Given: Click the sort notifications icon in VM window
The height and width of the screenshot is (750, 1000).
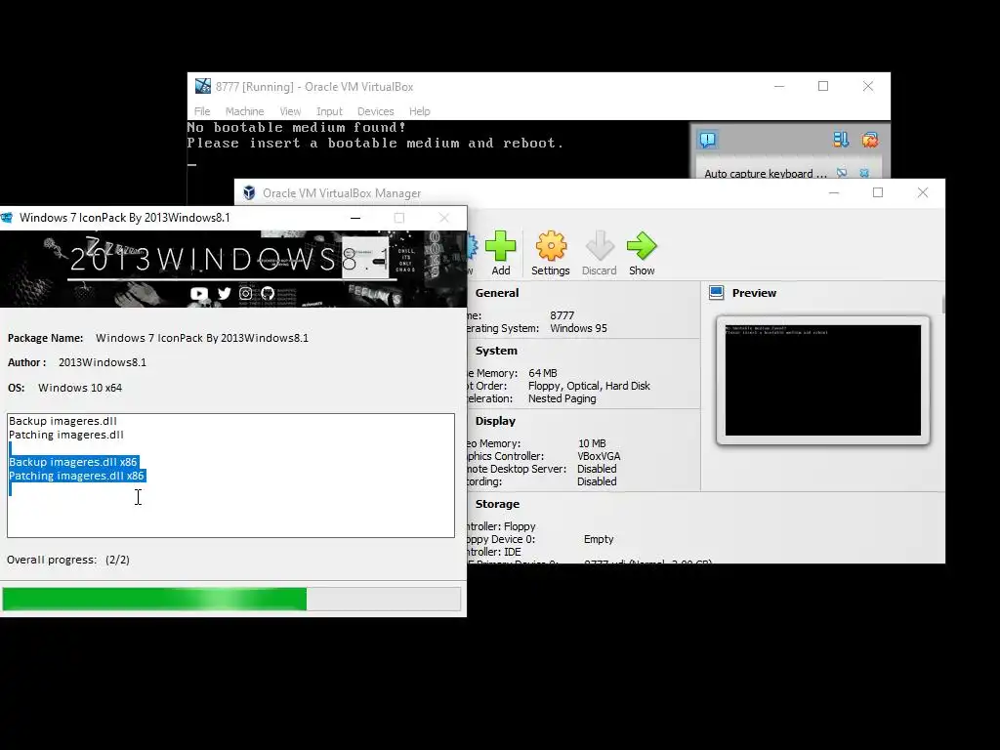Looking at the screenshot, I should 841,140.
